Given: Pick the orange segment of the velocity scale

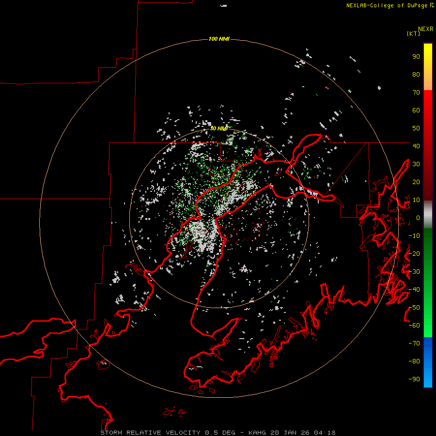Looking at the screenshot, I should [x=428, y=82].
